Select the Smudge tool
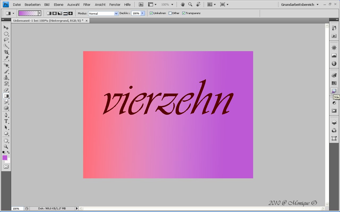The image size is (340, 212). point(6,102)
